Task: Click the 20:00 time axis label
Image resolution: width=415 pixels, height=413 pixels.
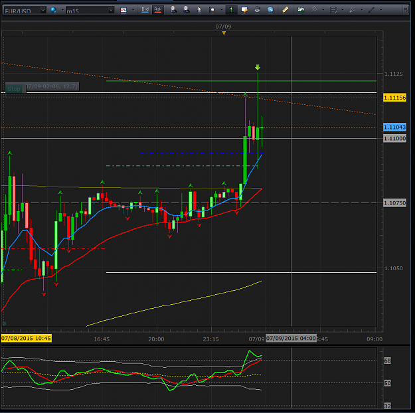Action: (156, 339)
